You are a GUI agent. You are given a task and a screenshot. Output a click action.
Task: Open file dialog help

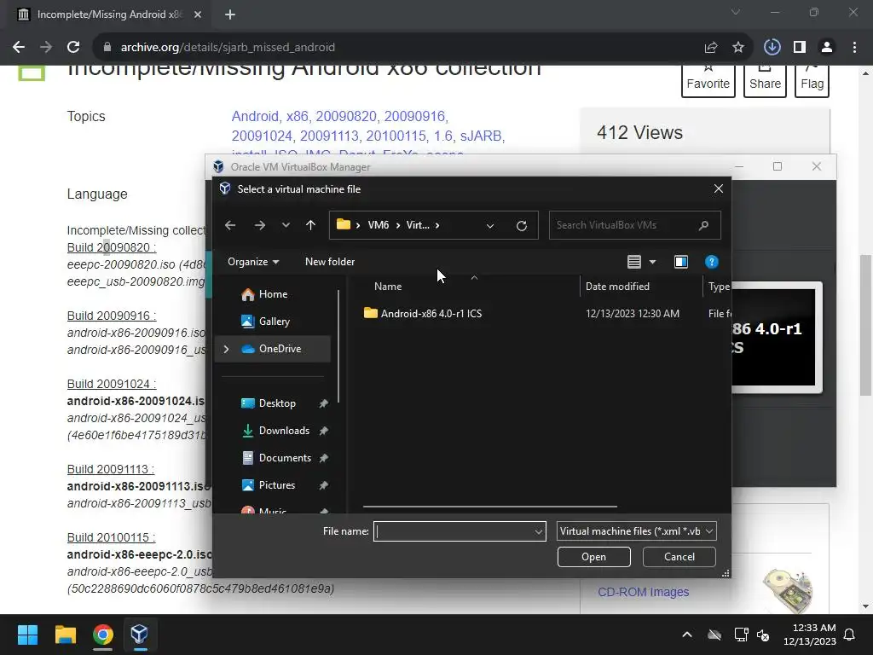(x=712, y=262)
